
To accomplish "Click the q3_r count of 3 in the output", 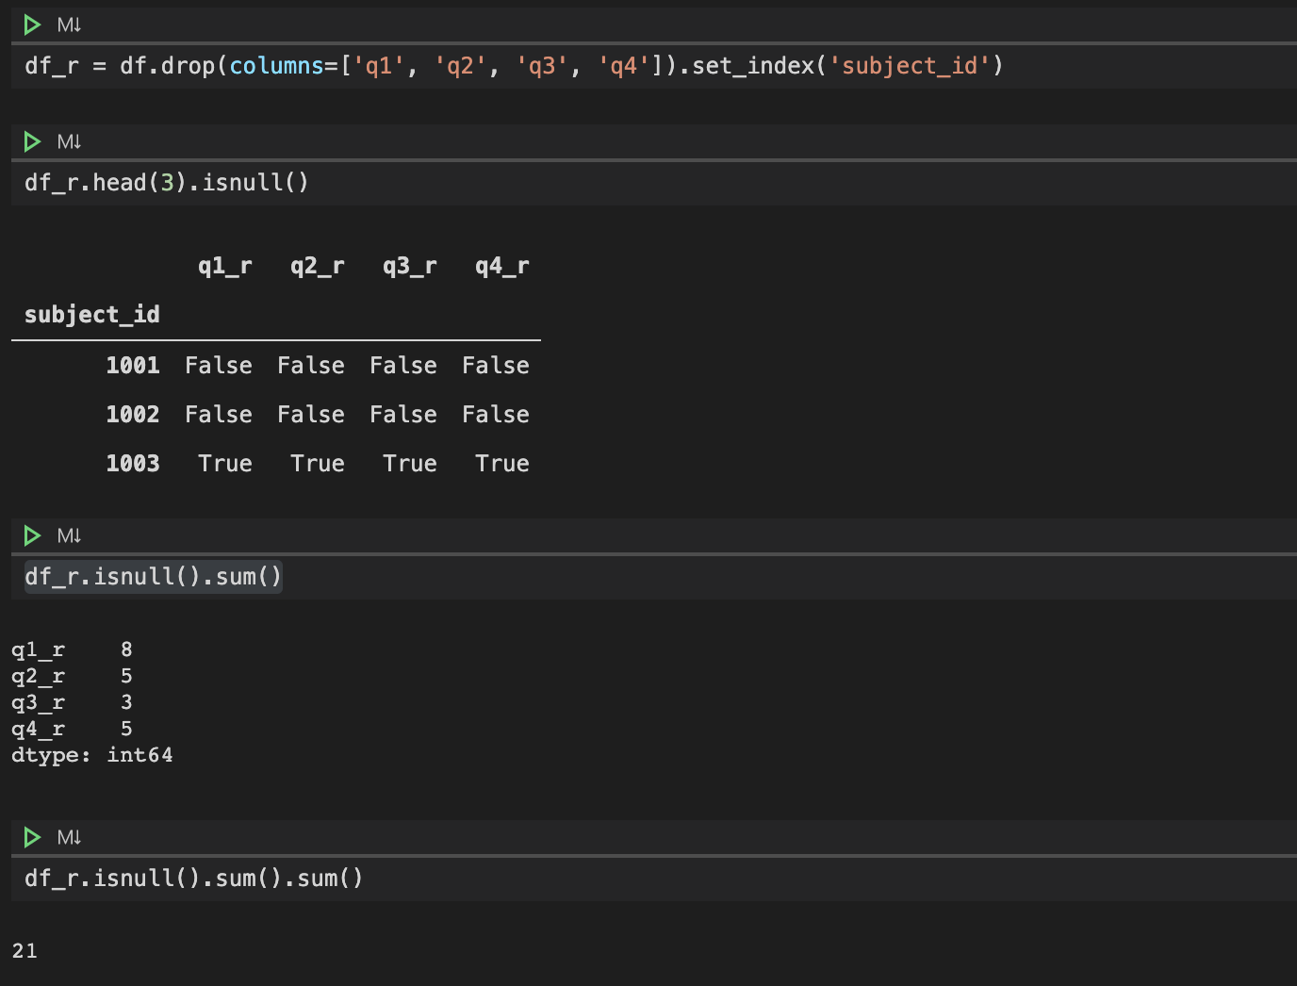I will pos(125,701).
